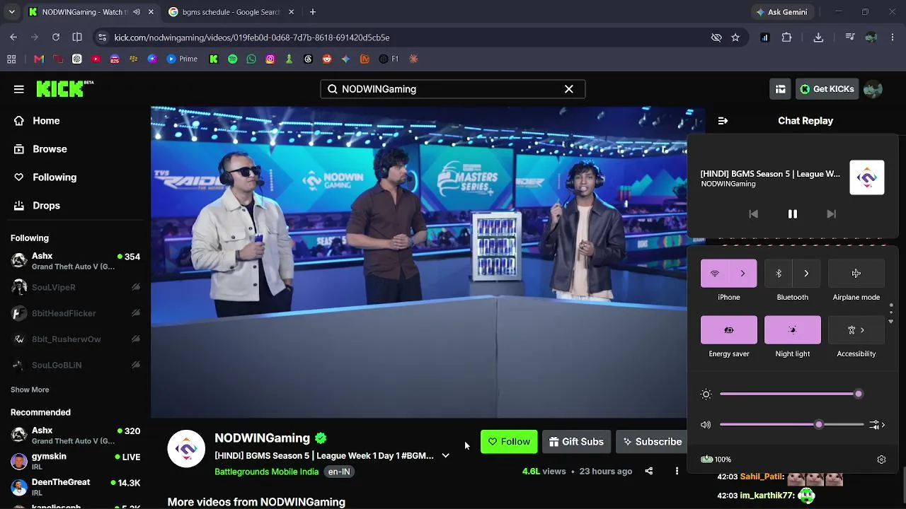Open DeenTheGreat recommended channel

pos(75,487)
